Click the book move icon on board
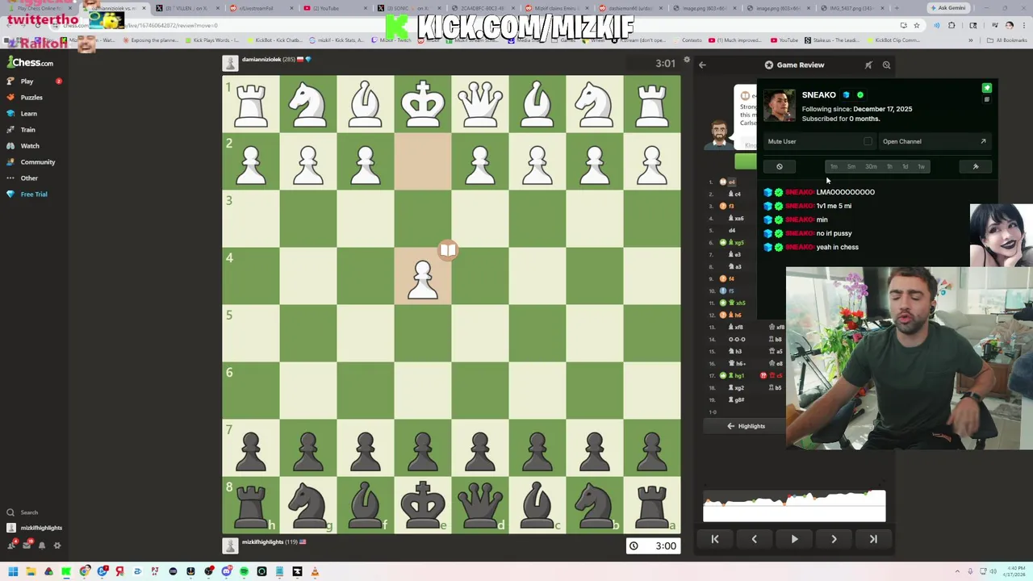The image size is (1033, 581). [x=448, y=250]
